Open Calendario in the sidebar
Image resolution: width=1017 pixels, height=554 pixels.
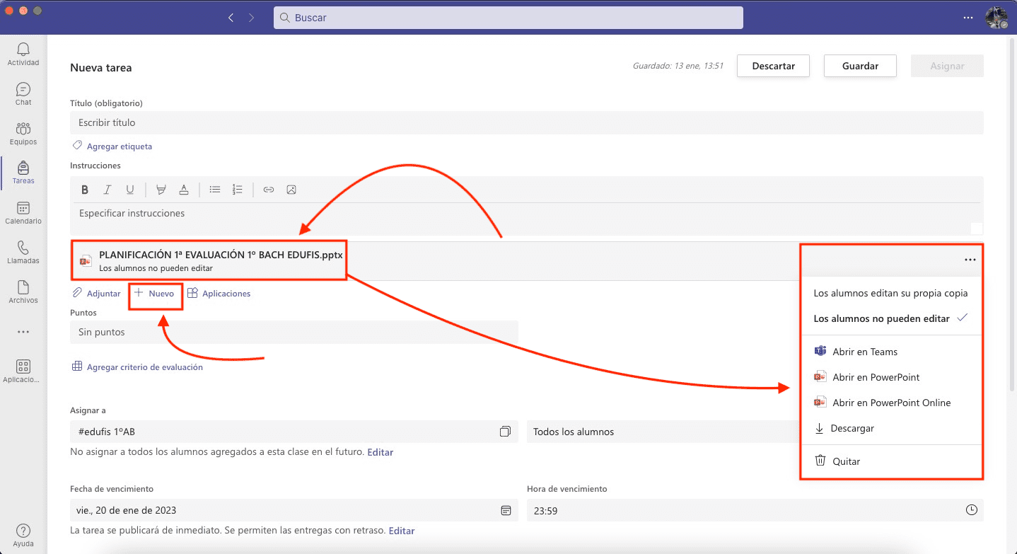tap(23, 212)
